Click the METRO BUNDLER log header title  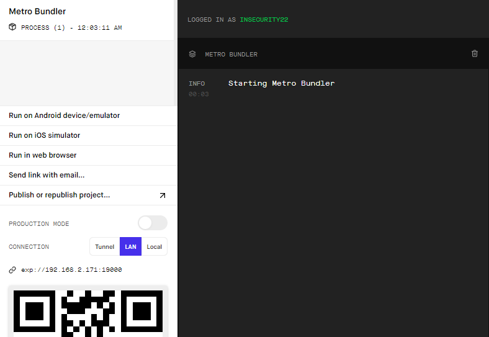point(231,54)
